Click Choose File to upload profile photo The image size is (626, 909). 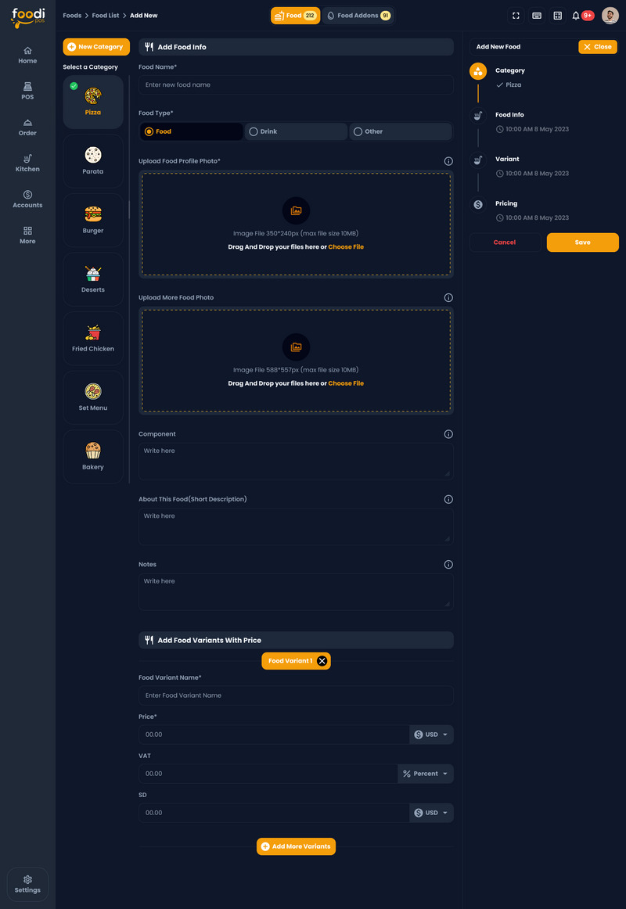(x=347, y=246)
